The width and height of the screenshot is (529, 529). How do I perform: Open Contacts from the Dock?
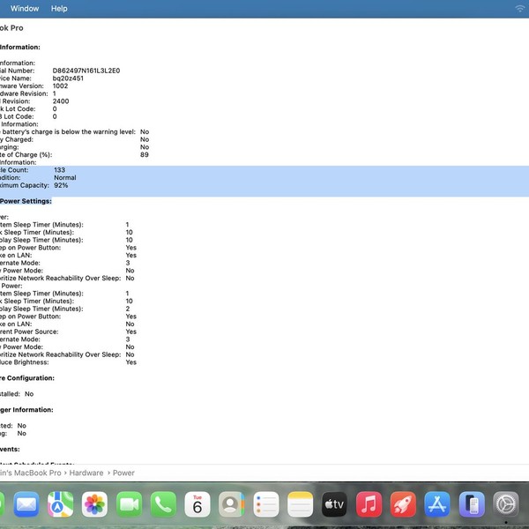click(x=231, y=504)
